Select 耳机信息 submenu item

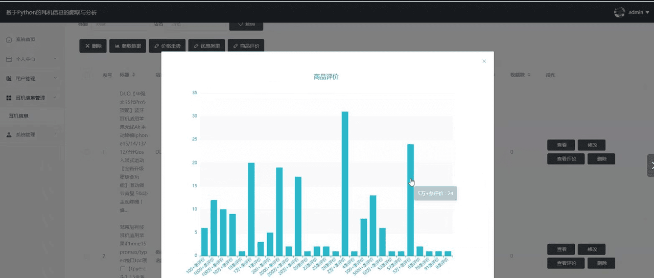(19, 116)
